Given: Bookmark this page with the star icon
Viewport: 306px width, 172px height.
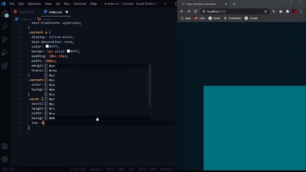Looking at the screenshot, I should [266, 11].
